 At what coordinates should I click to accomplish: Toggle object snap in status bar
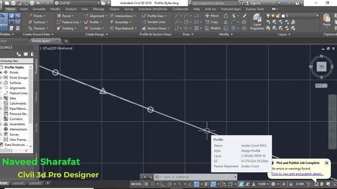click(196, 184)
